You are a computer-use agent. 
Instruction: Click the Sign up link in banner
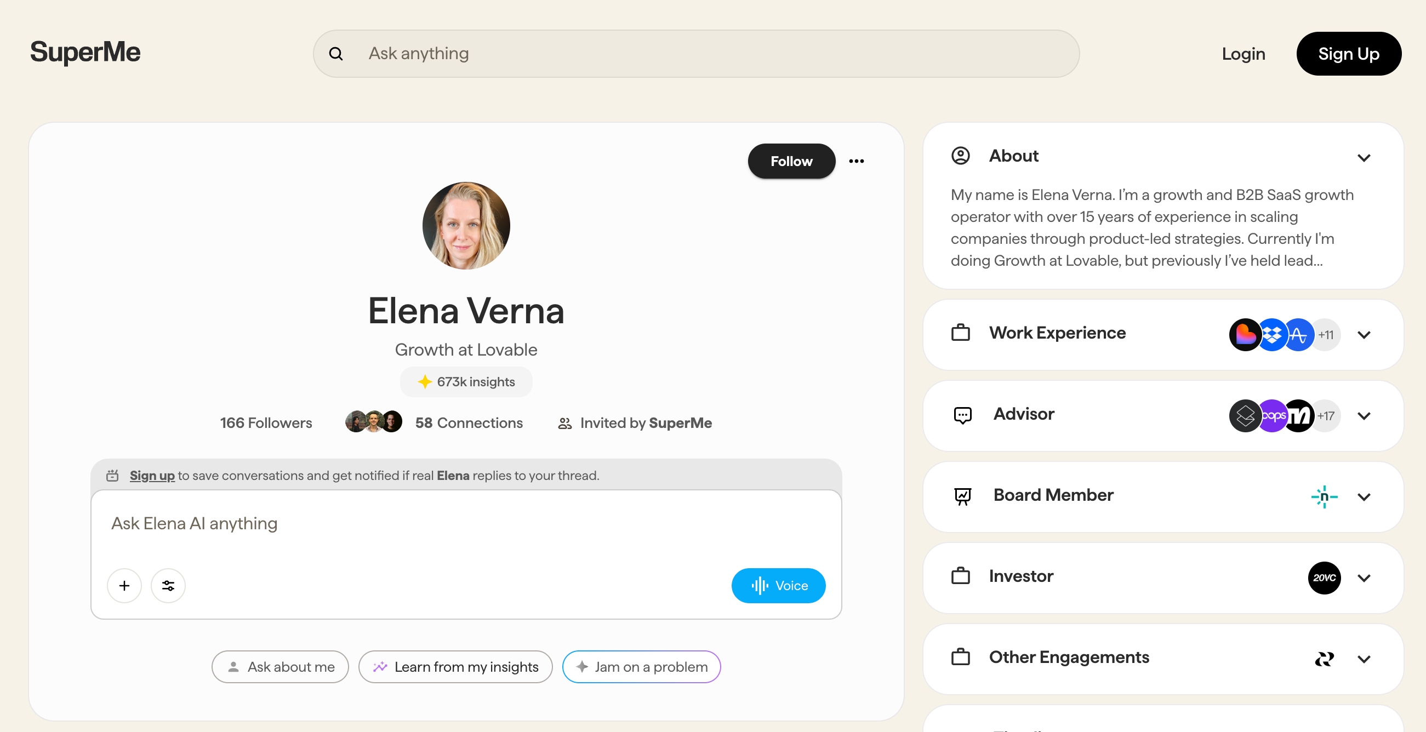[x=152, y=475]
